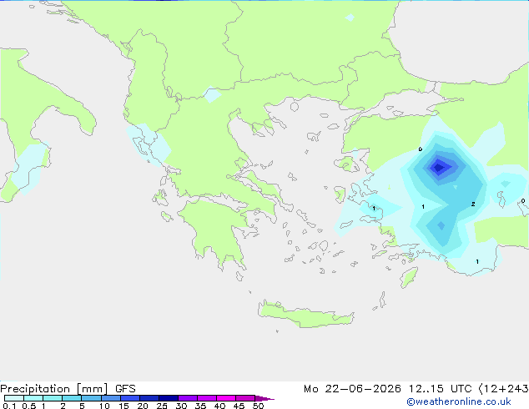Select the 5–10 mm legend color box

(91, 398)
